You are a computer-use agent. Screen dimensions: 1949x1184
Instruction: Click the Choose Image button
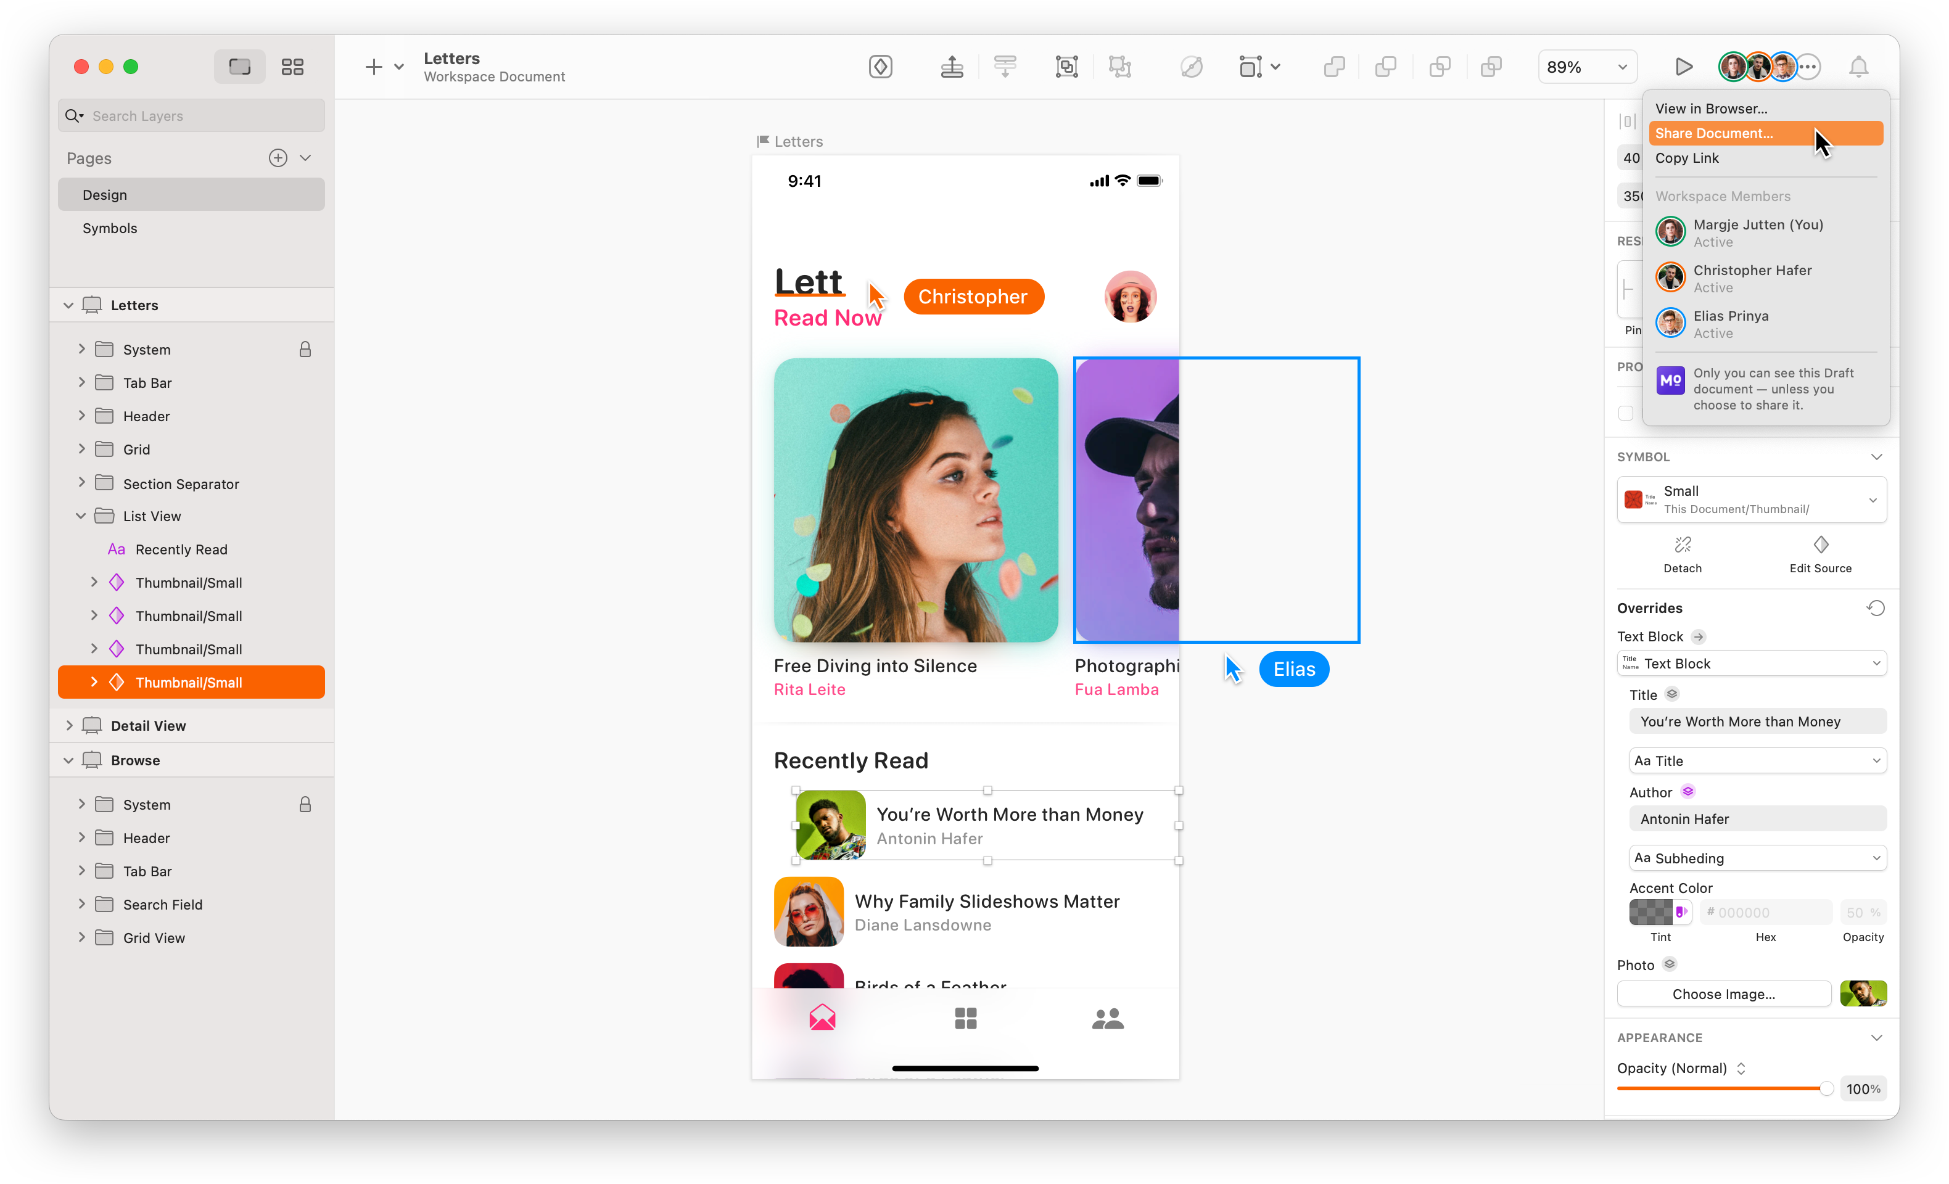1723,993
